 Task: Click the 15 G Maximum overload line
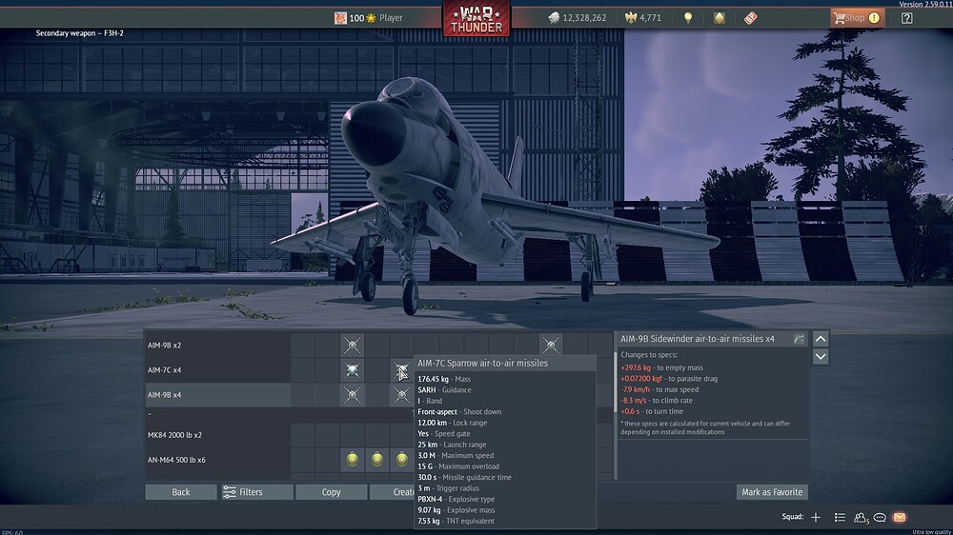click(458, 466)
